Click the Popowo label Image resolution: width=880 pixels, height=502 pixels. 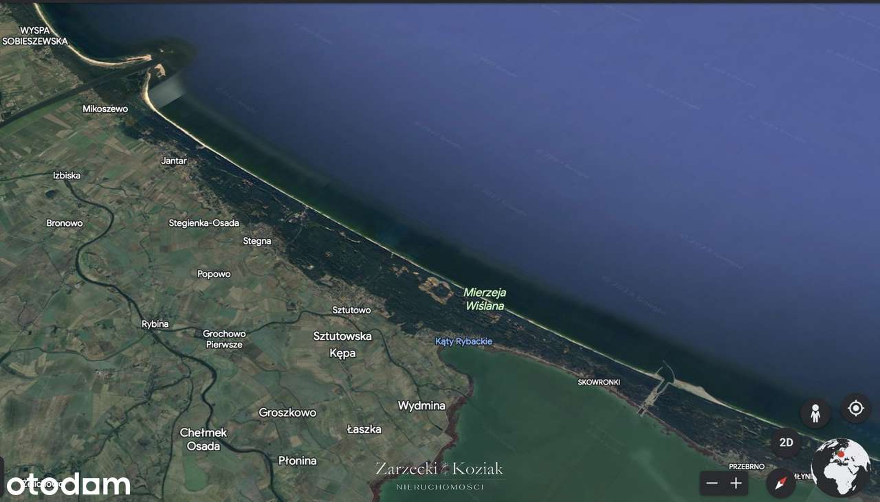tap(214, 274)
